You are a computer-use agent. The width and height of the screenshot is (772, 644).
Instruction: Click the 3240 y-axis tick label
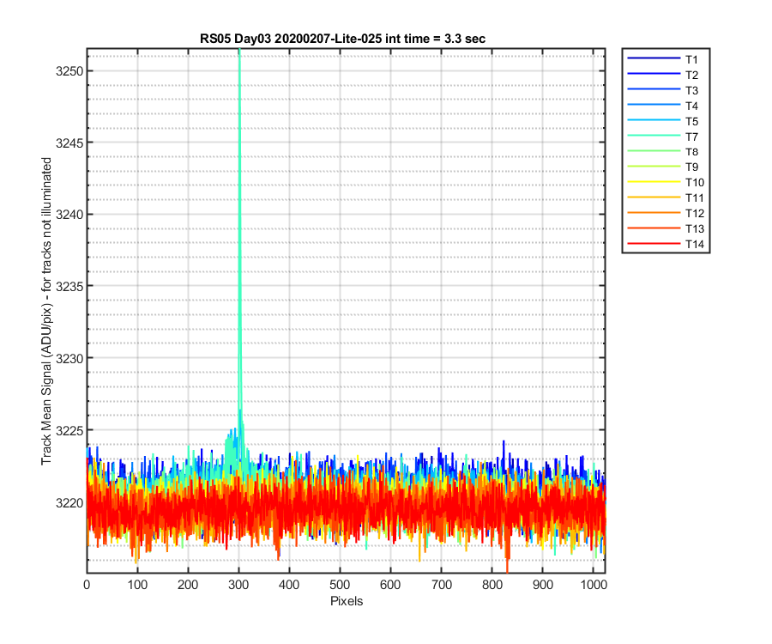pos(69,215)
